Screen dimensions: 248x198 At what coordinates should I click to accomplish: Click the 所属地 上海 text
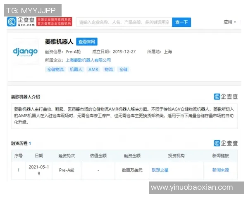coord(160,52)
